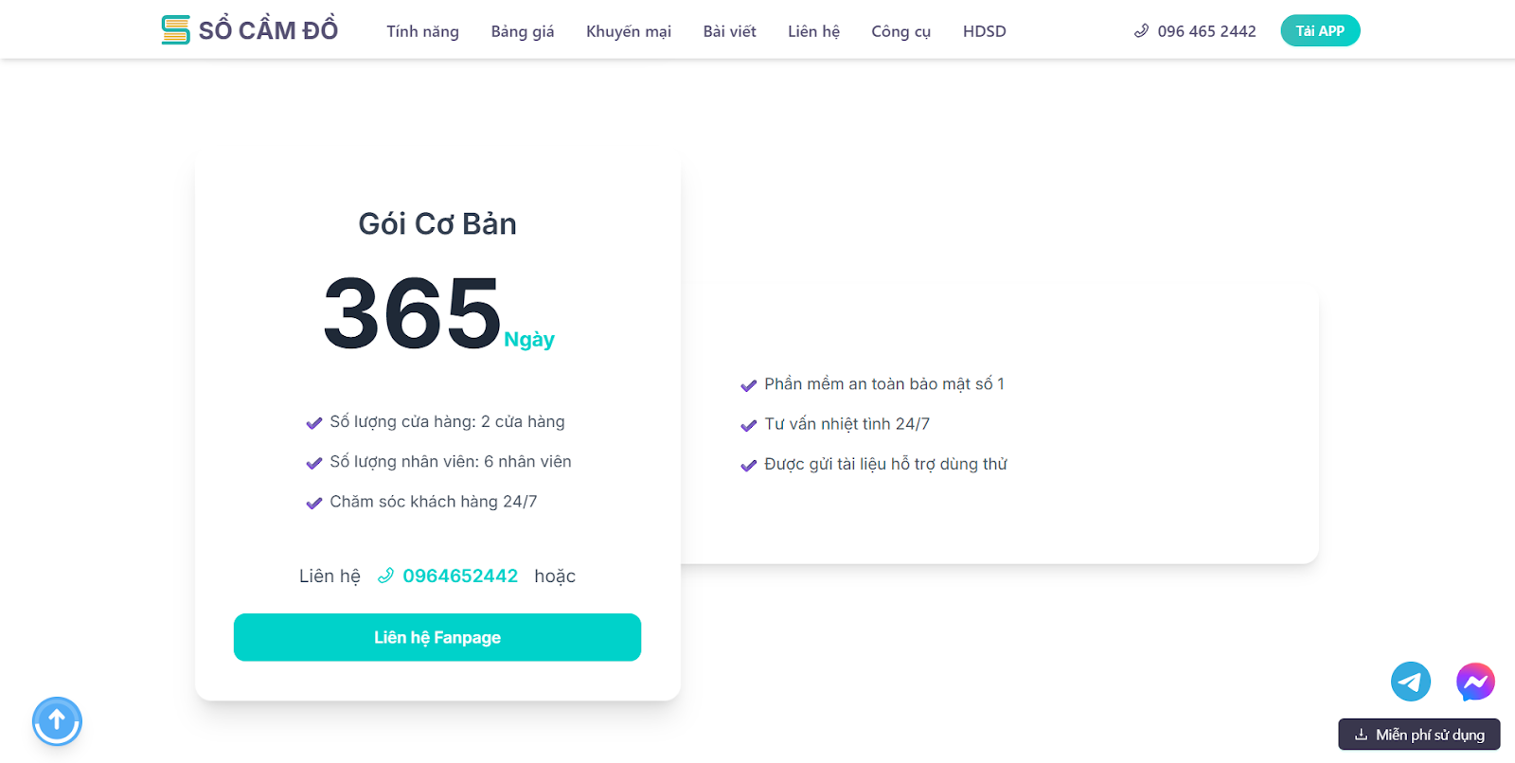Click the scroll-to-top arrow icon
This screenshot has width=1515, height=763.
click(57, 721)
